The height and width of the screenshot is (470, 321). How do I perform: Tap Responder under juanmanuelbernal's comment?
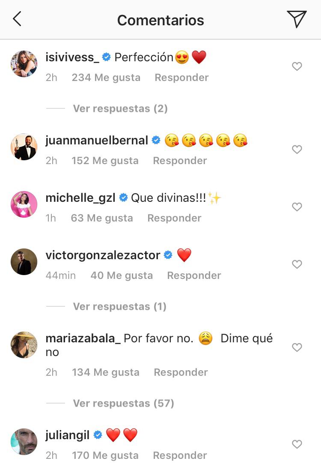click(x=180, y=161)
